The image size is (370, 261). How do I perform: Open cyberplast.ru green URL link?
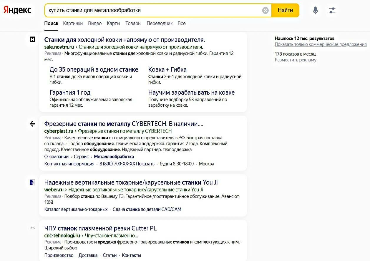(59, 131)
